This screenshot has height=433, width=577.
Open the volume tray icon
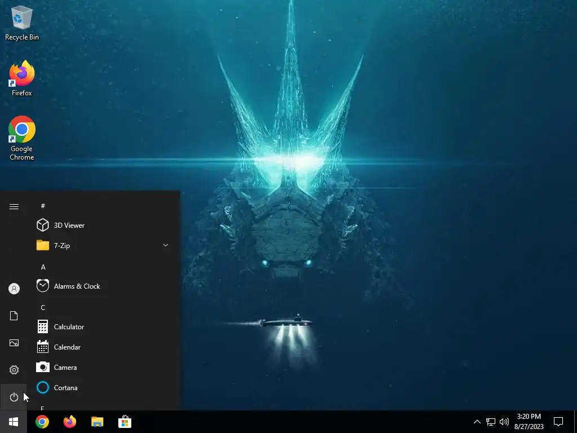point(504,422)
